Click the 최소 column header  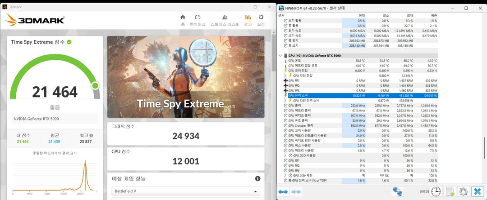click(x=378, y=15)
